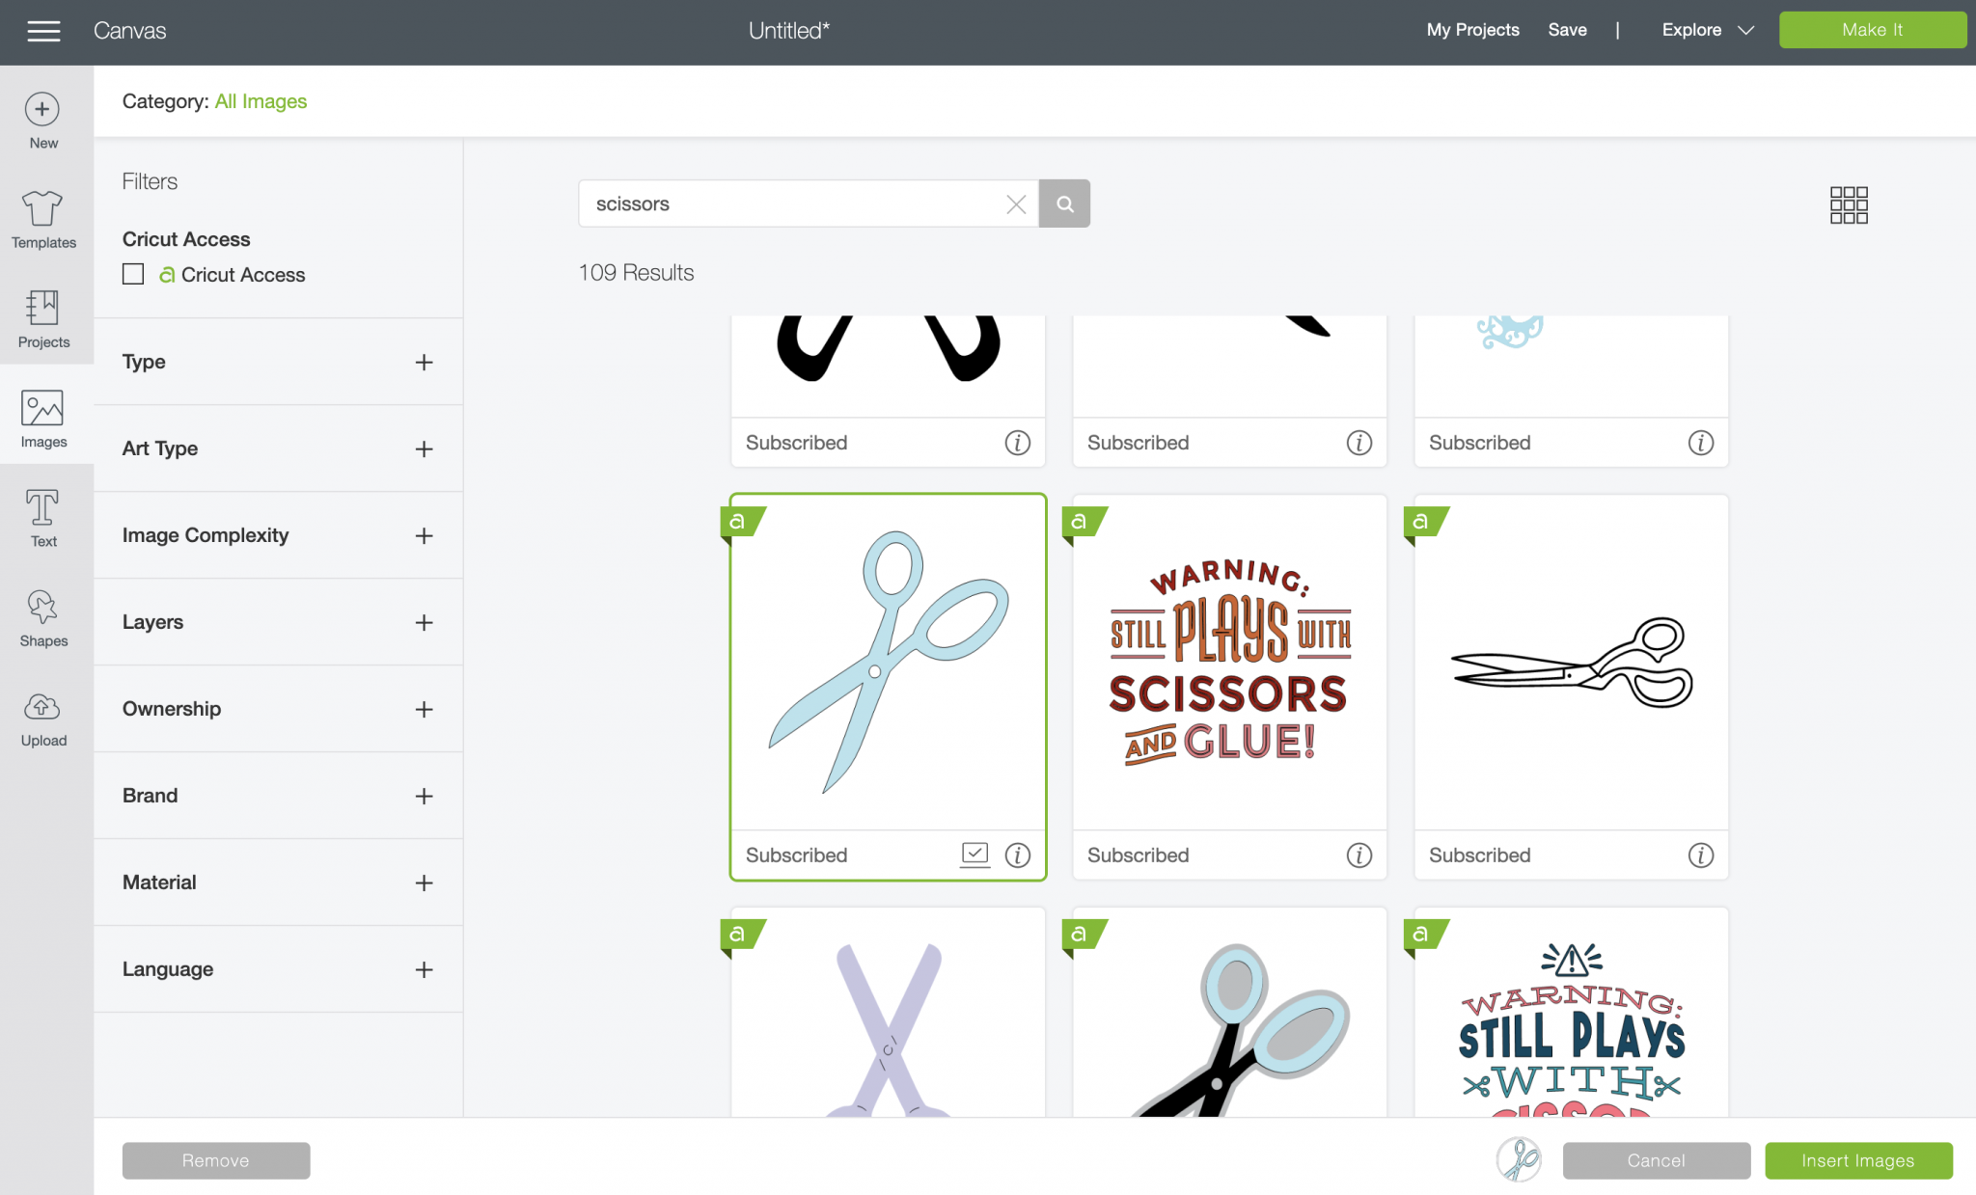Image resolution: width=1976 pixels, height=1195 pixels.
Task: Click the Canvas header label
Action: pos(129,31)
